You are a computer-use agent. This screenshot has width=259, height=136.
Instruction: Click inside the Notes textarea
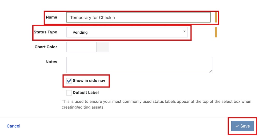tap(139, 65)
